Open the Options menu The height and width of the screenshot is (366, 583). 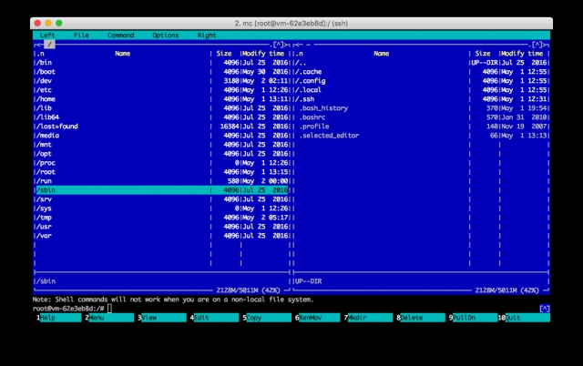click(x=166, y=36)
